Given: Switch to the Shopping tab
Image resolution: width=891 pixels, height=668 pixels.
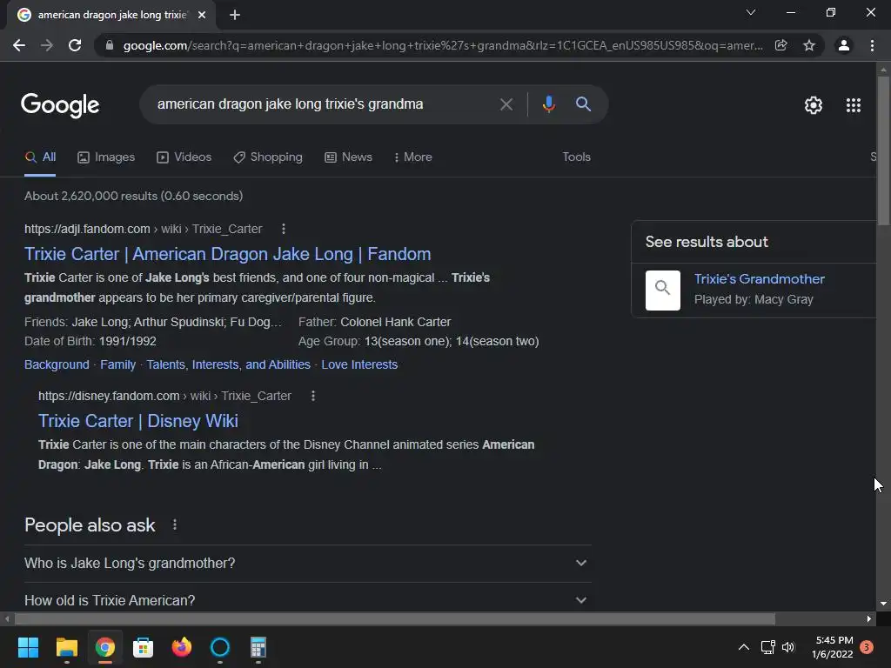Looking at the screenshot, I should (x=268, y=157).
